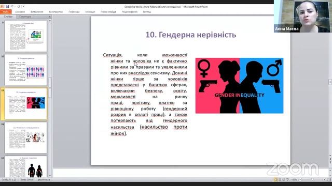This screenshot has height=186, width=332.
Task: Click the Save icon in Quick Access Toolbar
Action: click(x=7, y=7)
